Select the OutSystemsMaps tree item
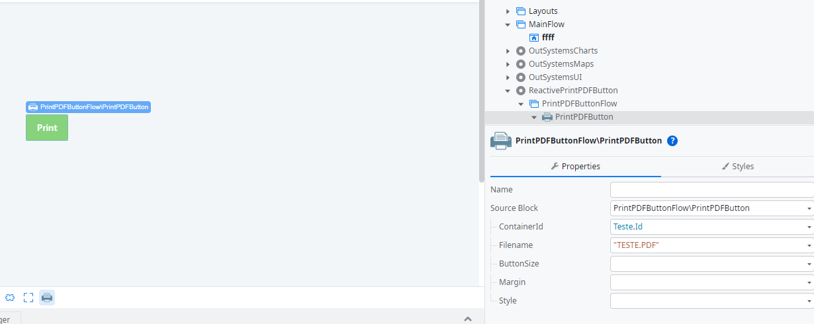The image size is (814, 324). point(561,64)
